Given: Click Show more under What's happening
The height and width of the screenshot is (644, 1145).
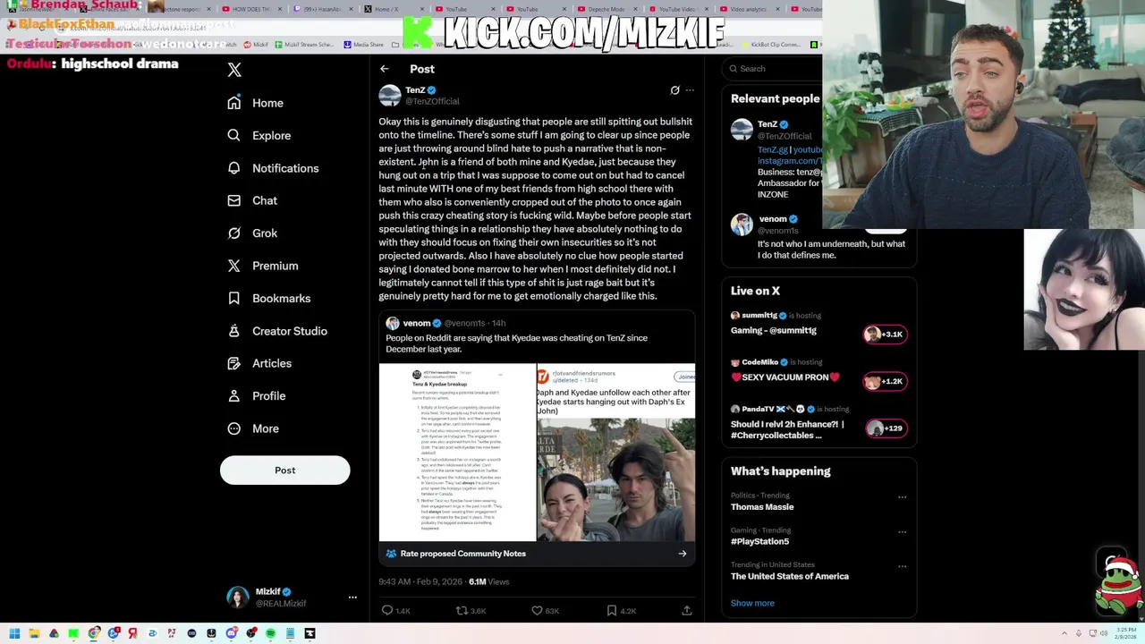Looking at the screenshot, I should [752, 603].
